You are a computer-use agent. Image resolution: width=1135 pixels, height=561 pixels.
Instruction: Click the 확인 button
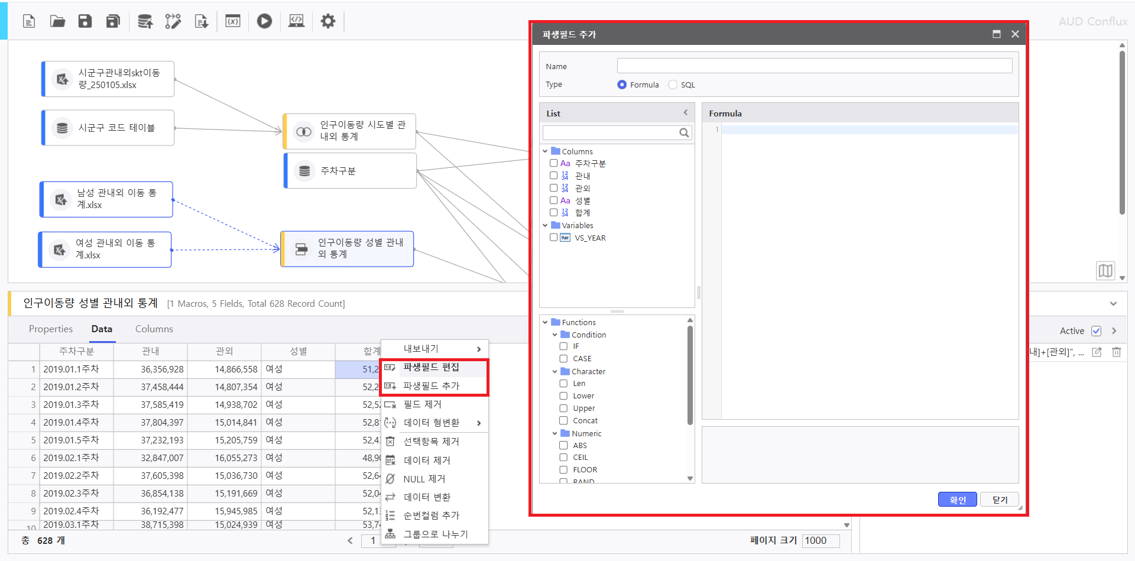(x=957, y=500)
